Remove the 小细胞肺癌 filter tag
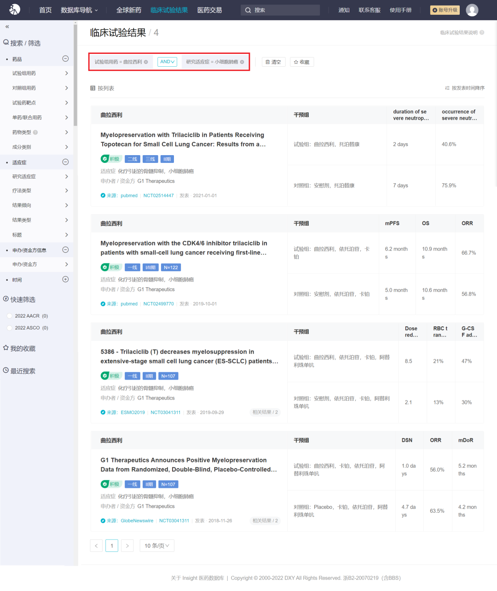Screen dimensions: 497x591 point(242,62)
